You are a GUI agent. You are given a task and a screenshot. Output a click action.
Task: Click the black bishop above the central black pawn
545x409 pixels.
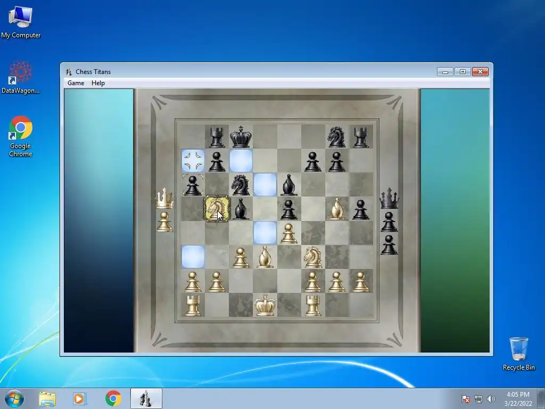click(x=288, y=185)
